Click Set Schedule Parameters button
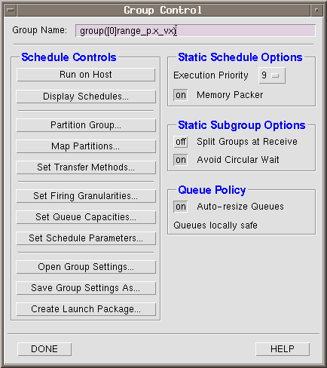This screenshot has width=327, height=368. point(86,238)
